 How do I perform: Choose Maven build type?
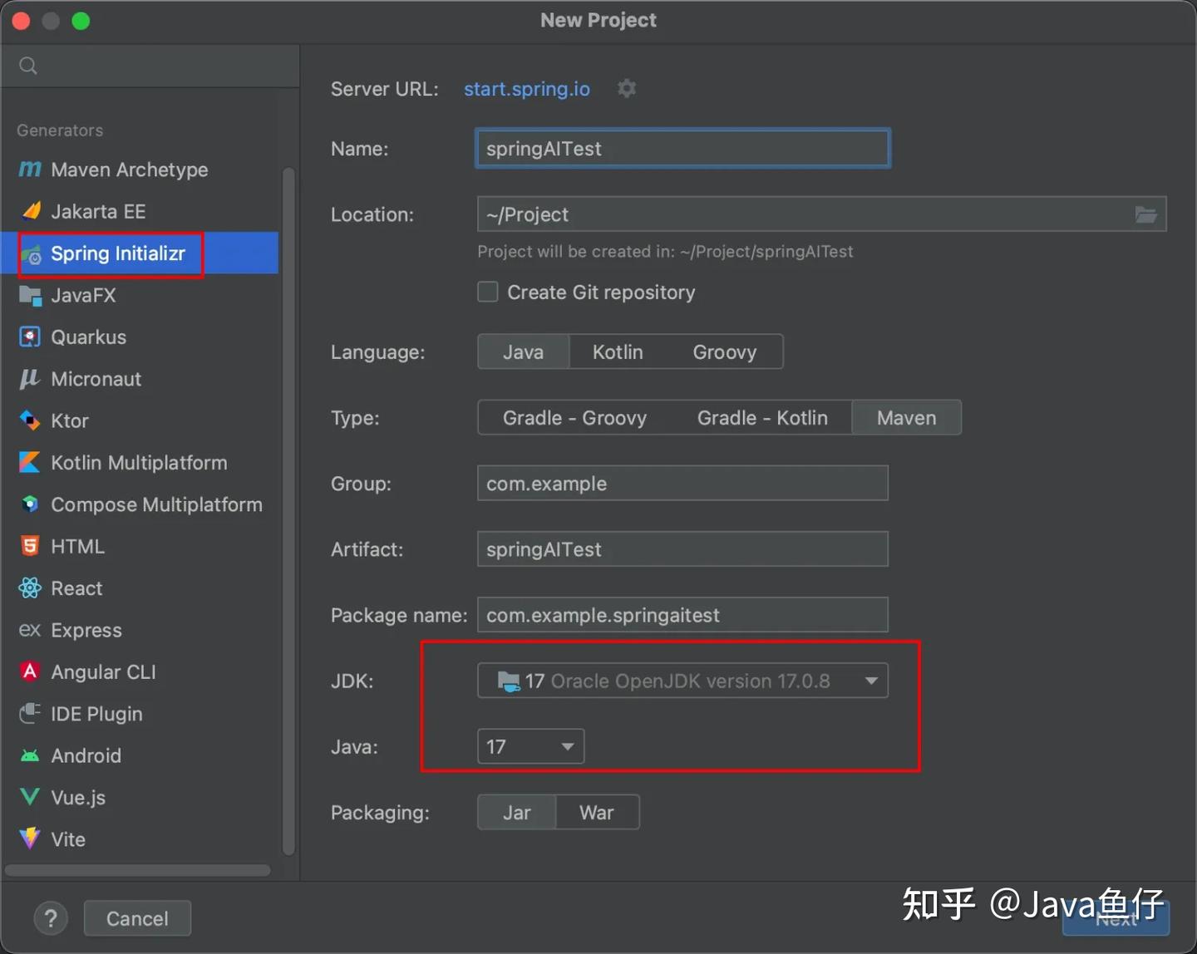pyautogui.click(x=907, y=417)
